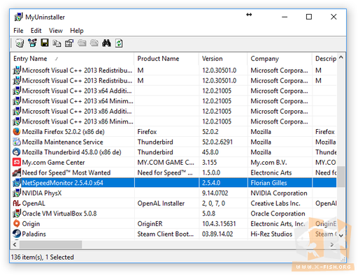
Task: Select the My.com Game Center entry
Action: 53,163
